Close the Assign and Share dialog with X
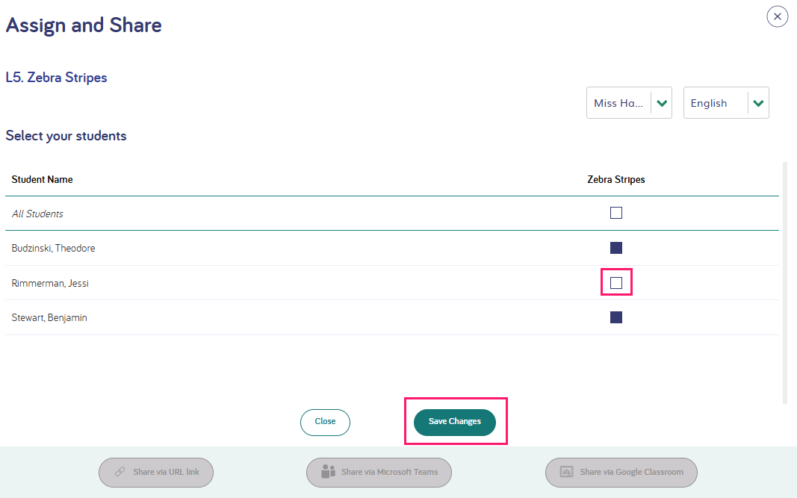The height and width of the screenshot is (498, 797). coord(777,16)
